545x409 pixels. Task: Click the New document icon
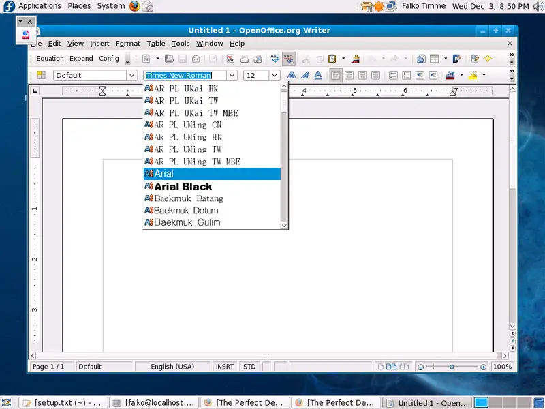pyautogui.click(x=146, y=59)
